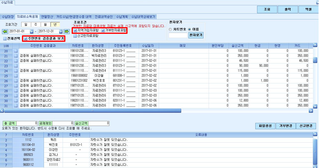The image size is (319, 168).
Task: Set period unit to 주
Action: click(x=35, y=24)
